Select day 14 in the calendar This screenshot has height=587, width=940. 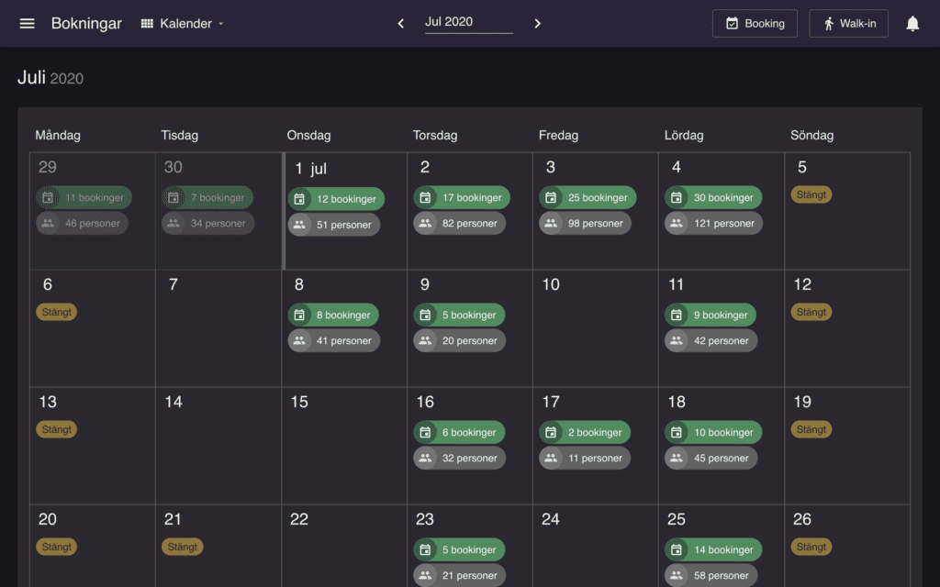[173, 402]
